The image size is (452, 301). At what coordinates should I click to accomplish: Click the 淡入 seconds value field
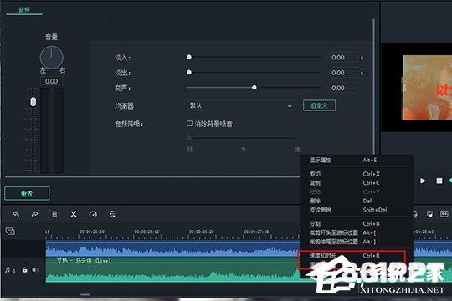click(343, 58)
